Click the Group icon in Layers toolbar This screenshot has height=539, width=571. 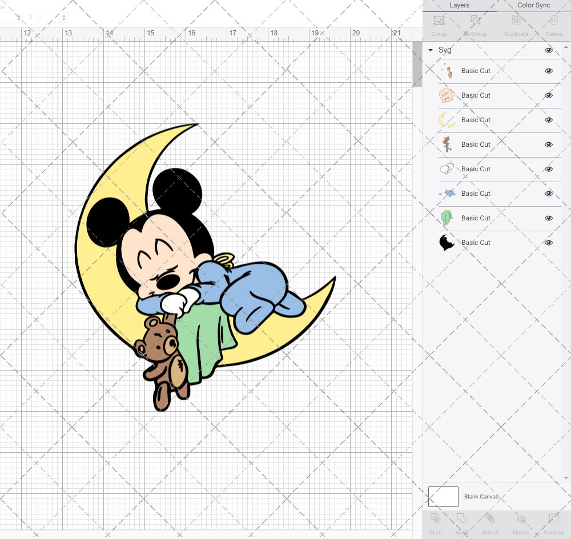click(439, 21)
